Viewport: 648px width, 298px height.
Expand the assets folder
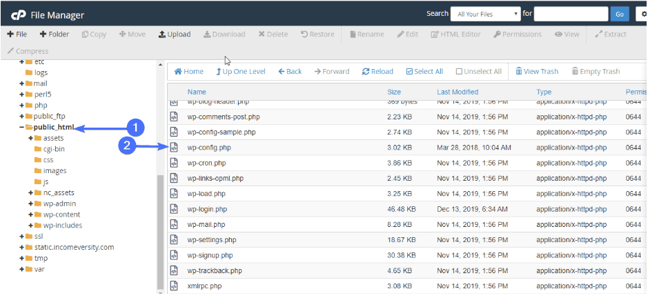(31, 138)
